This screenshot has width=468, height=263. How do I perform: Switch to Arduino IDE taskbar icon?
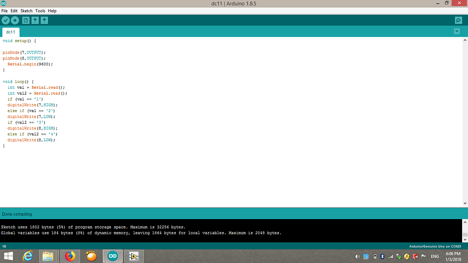pos(112,256)
